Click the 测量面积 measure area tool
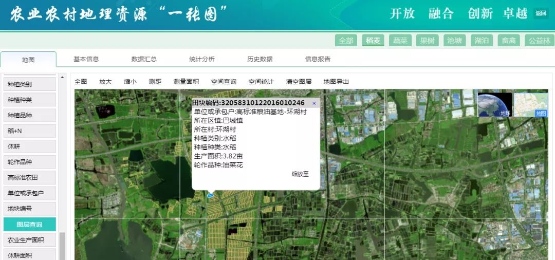 tap(186, 82)
